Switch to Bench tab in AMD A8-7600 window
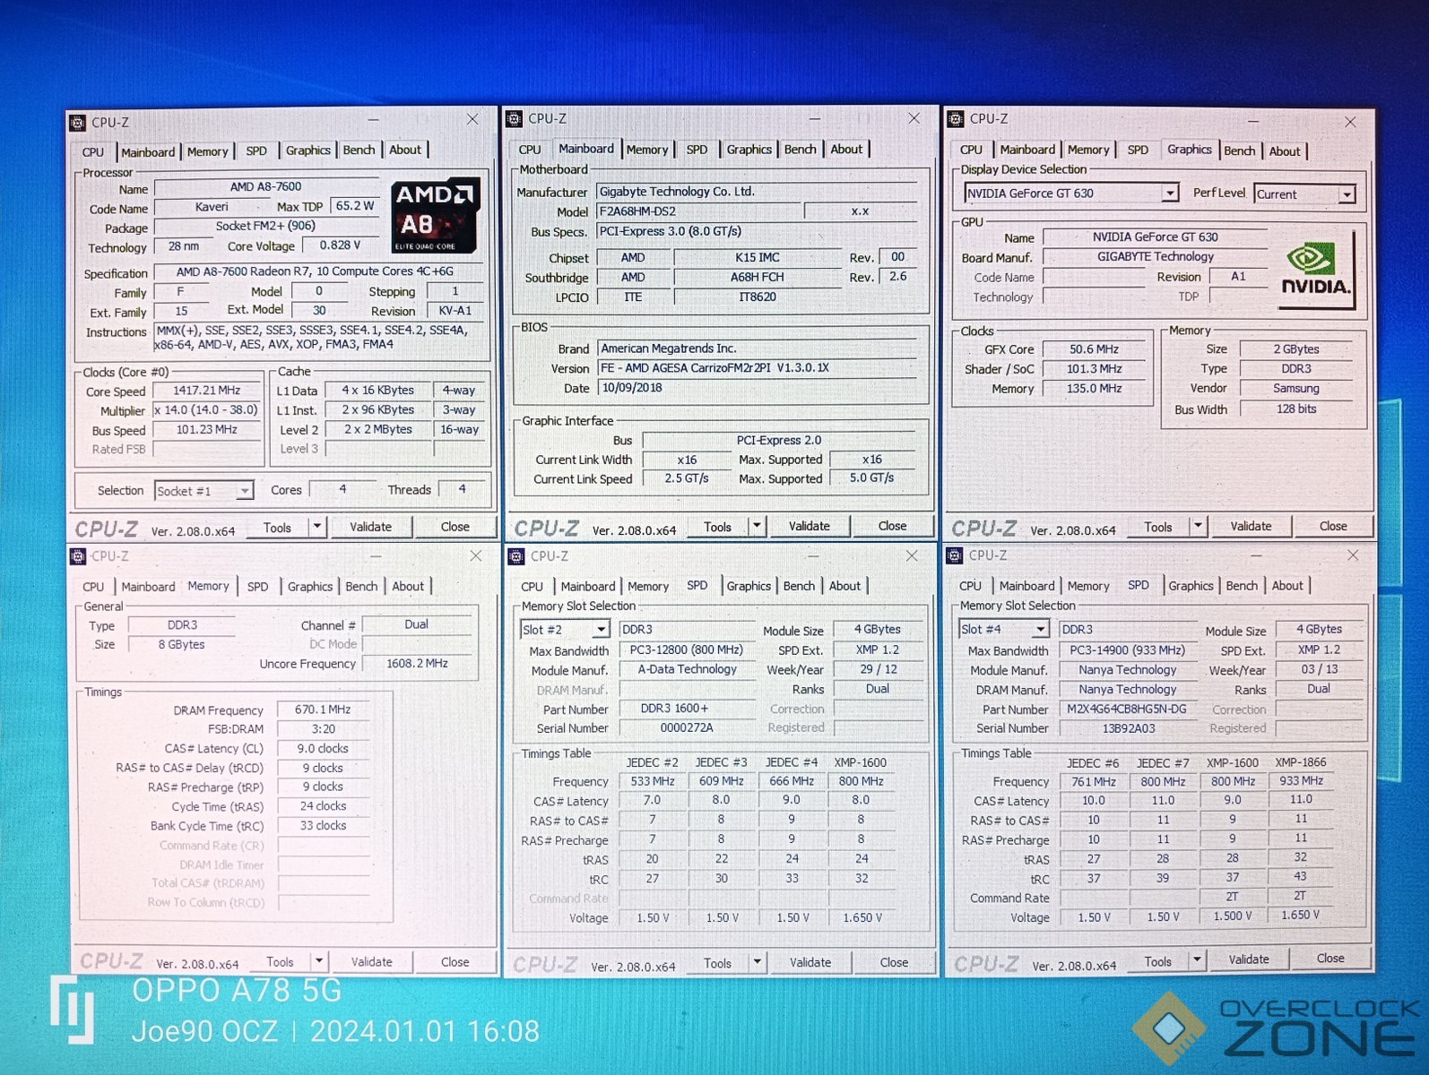 coord(359,150)
